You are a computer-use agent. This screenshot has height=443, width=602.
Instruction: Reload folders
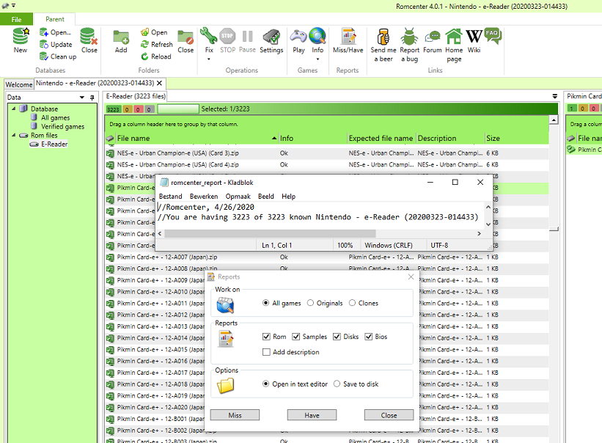click(156, 56)
